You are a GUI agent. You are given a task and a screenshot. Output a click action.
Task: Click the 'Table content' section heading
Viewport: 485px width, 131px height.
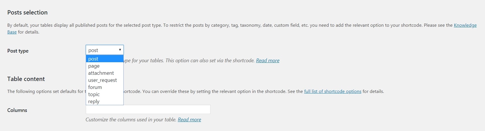(x=26, y=79)
